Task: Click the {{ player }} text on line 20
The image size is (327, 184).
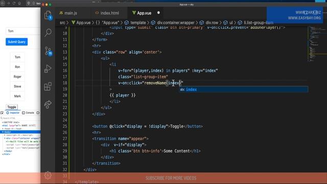Action: coord(123,96)
